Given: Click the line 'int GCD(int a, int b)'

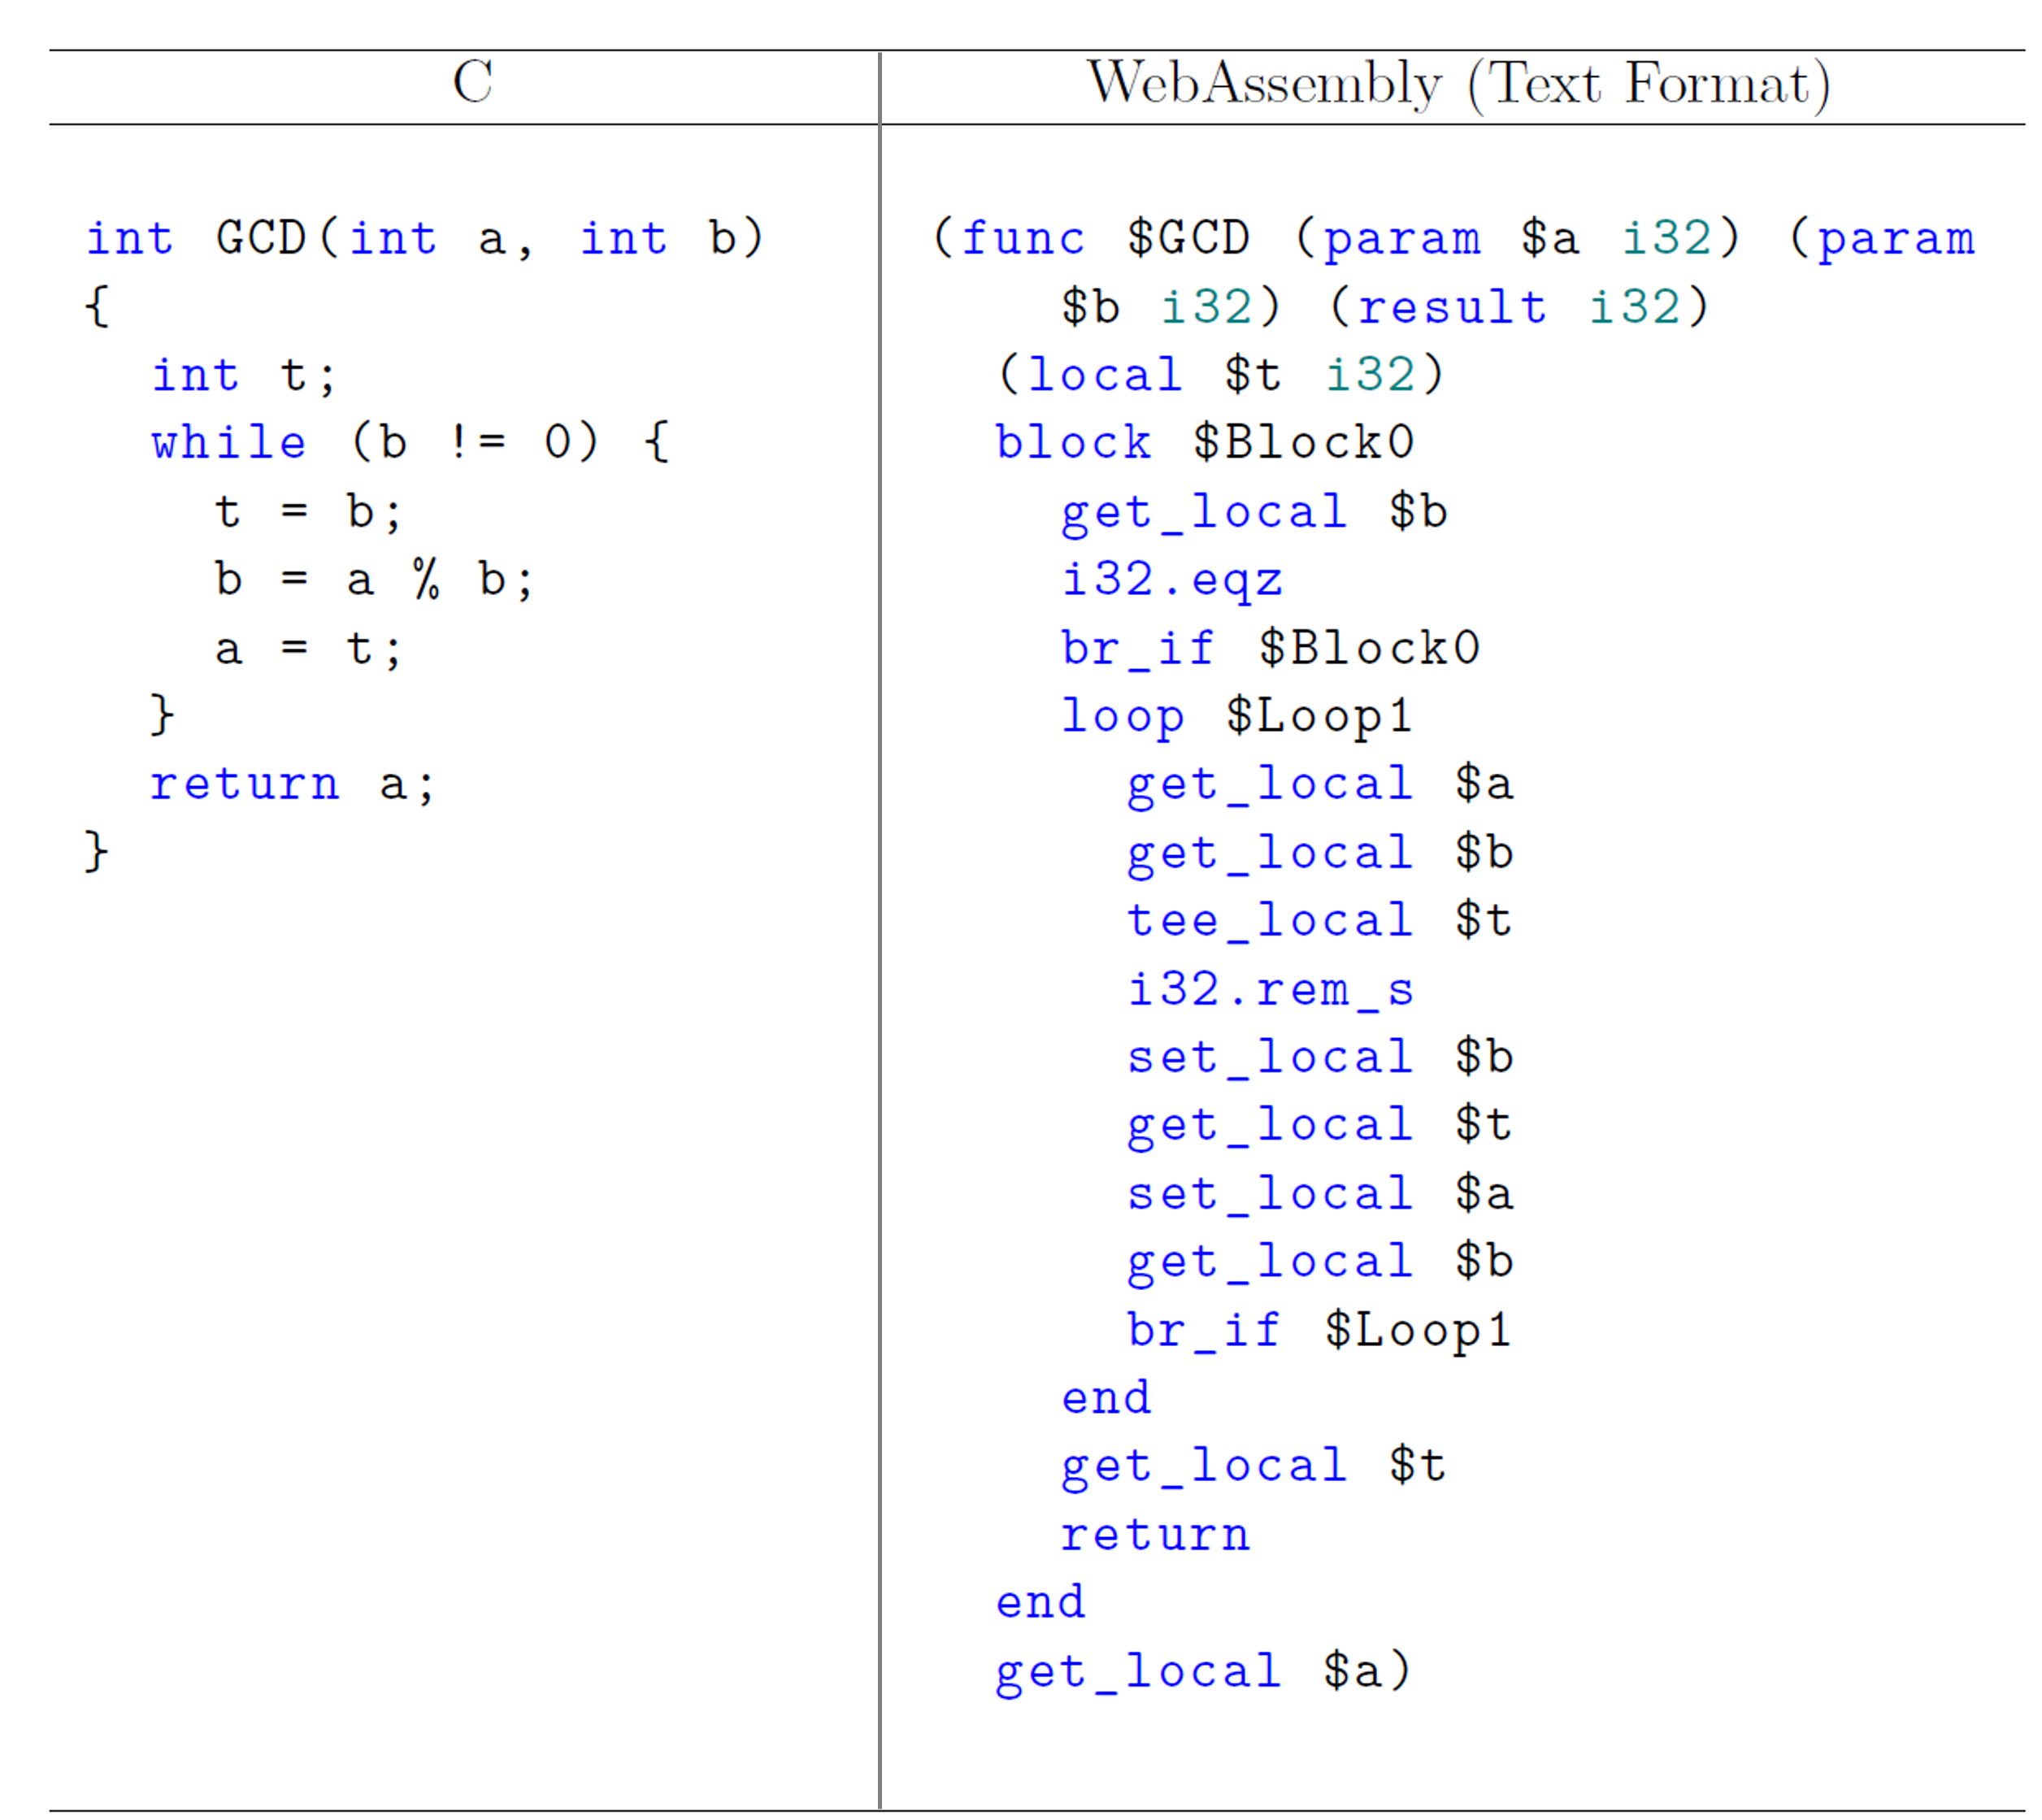Looking at the screenshot, I should [425, 238].
